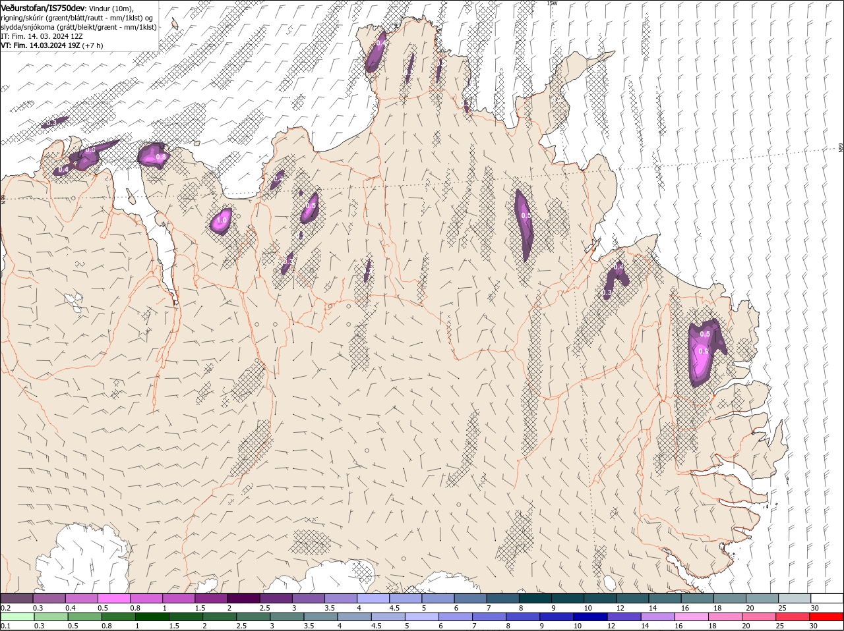Click the snow legend swatch between 6 and 7

469,598
